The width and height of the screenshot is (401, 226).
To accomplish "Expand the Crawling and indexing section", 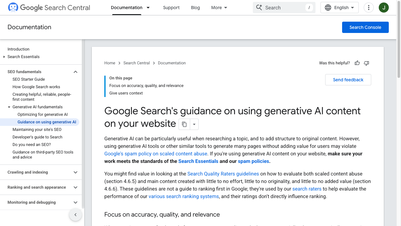I will [x=76, y=172].
